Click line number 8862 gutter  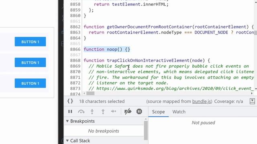coord(75,27)
